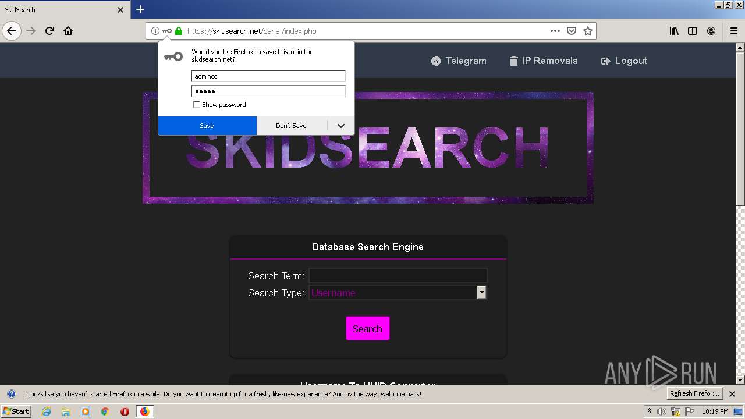
Task: Click the clock showing 10:19 PM
Action: coord(715,411)
